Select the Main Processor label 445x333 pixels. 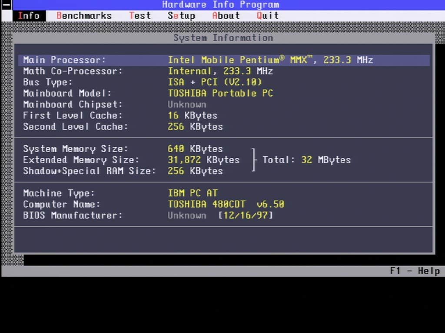coord(64,60)
